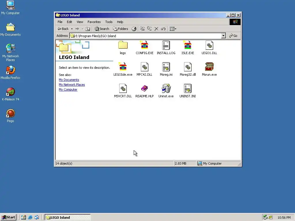Open the Back history dropdown arrow
The image size is (295, 221).
72,29
